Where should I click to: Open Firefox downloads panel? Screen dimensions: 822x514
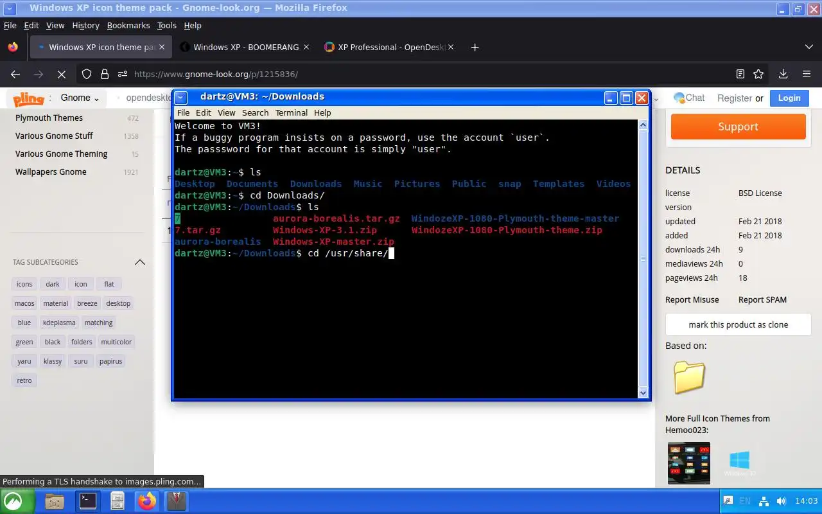pyautogui.click(x=783, y=74)
